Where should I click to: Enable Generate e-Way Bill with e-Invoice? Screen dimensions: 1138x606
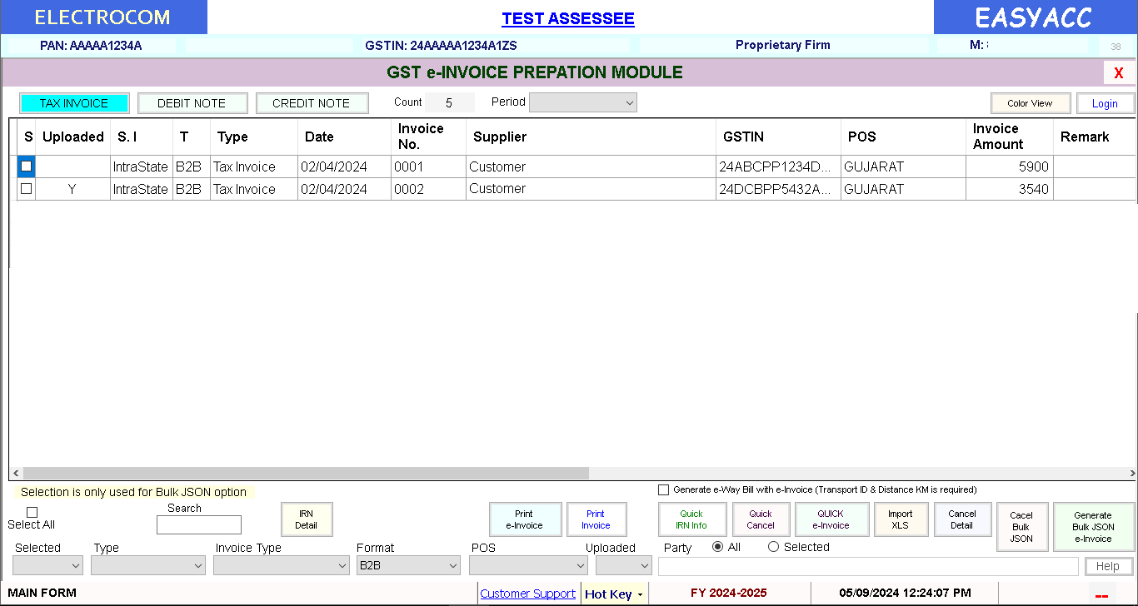[664, 490]
